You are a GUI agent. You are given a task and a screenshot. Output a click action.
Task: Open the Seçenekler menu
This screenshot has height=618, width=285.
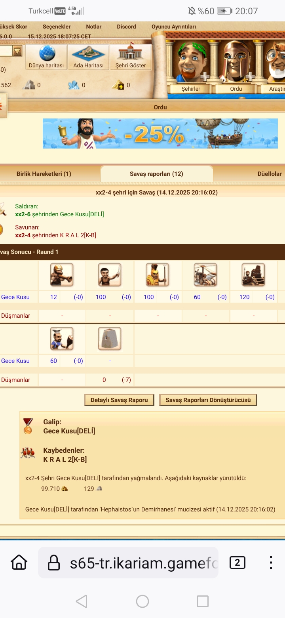(x=57, y=27)
